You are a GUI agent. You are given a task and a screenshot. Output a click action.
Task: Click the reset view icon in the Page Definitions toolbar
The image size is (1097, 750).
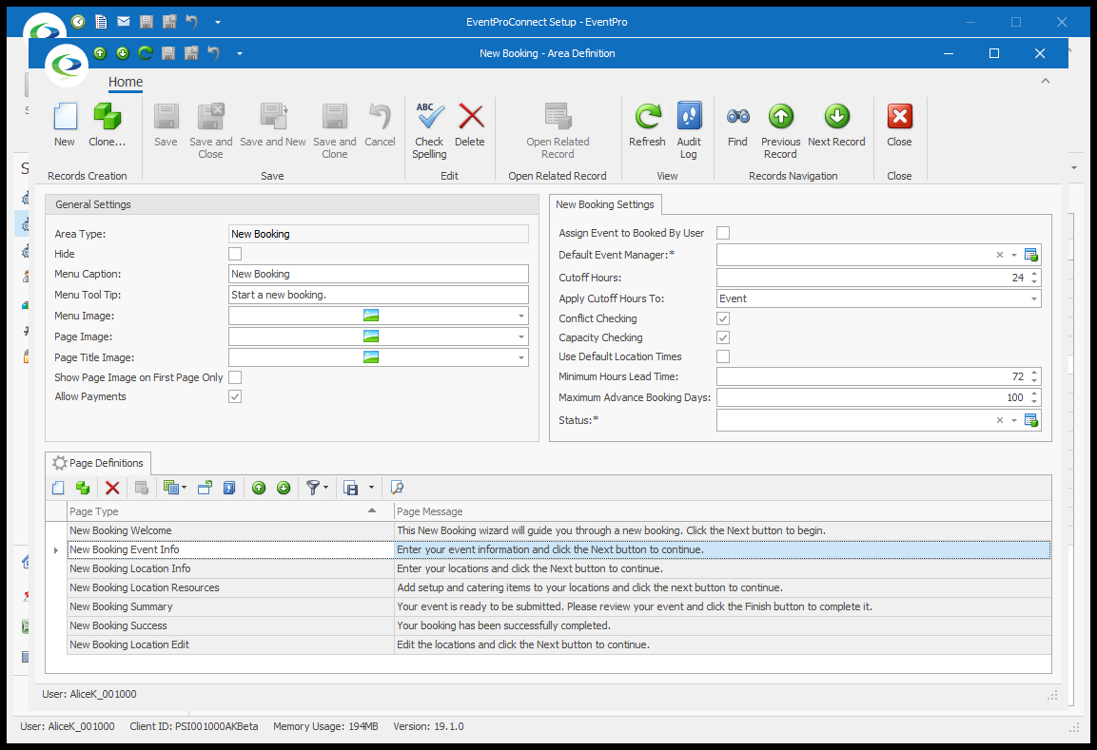tap(205, 488)
